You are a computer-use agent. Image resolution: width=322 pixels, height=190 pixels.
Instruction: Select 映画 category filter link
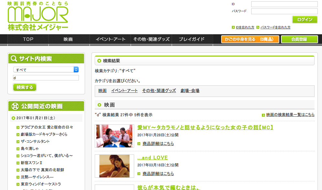coord(102,91)
